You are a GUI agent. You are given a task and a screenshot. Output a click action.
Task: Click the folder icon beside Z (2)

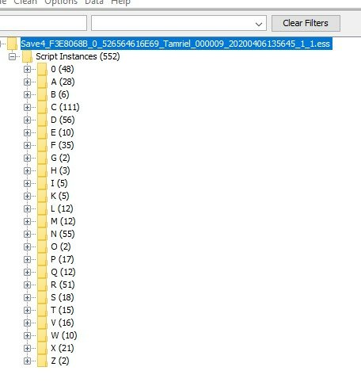click(x=42, y=361)
